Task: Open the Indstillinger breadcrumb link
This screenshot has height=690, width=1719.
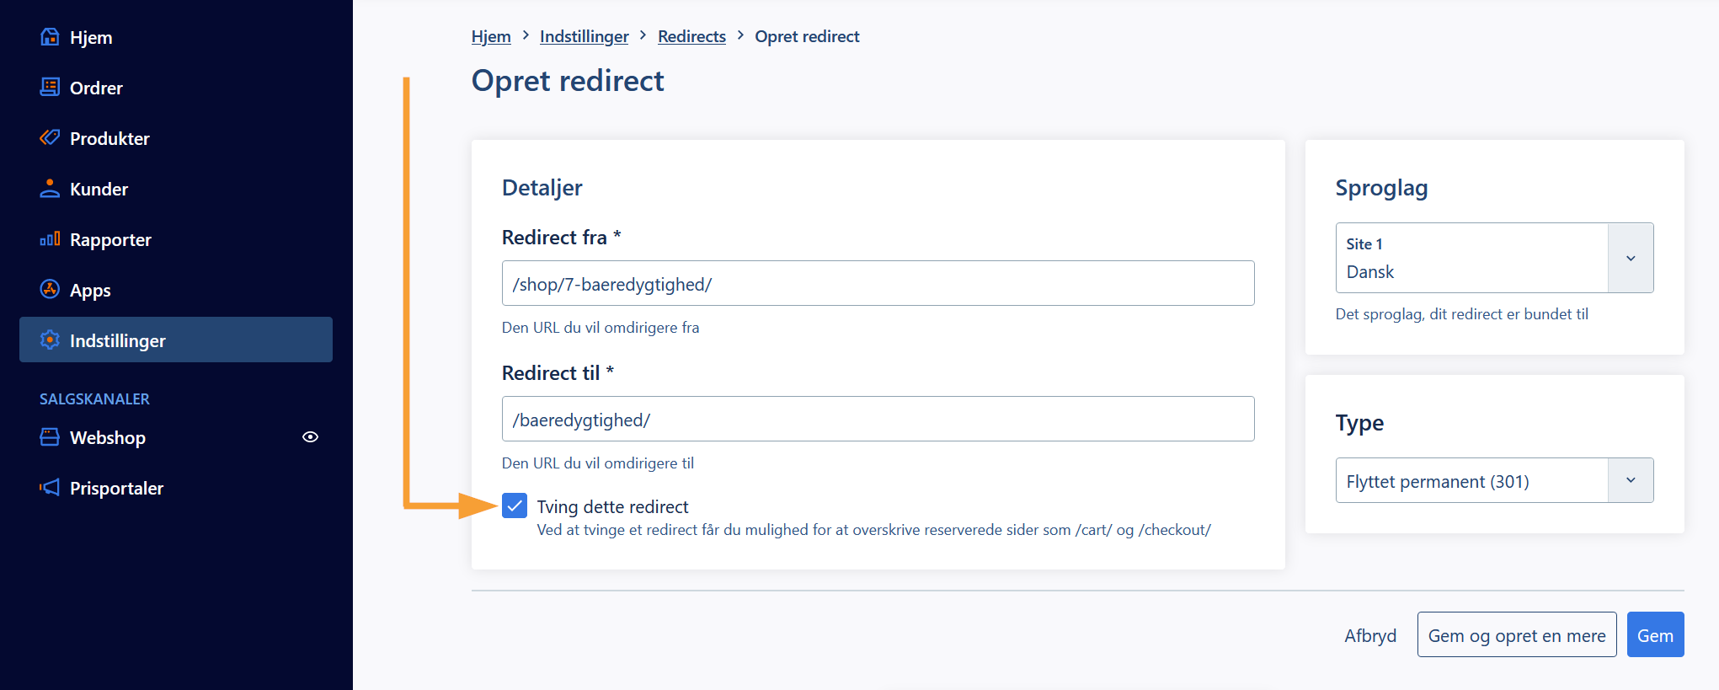Action: point(584,36)
